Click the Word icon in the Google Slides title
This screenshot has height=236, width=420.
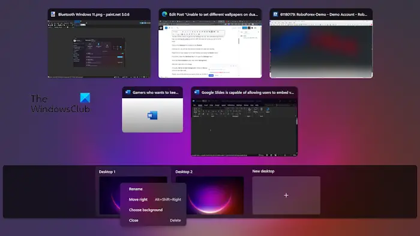(197, 92)
